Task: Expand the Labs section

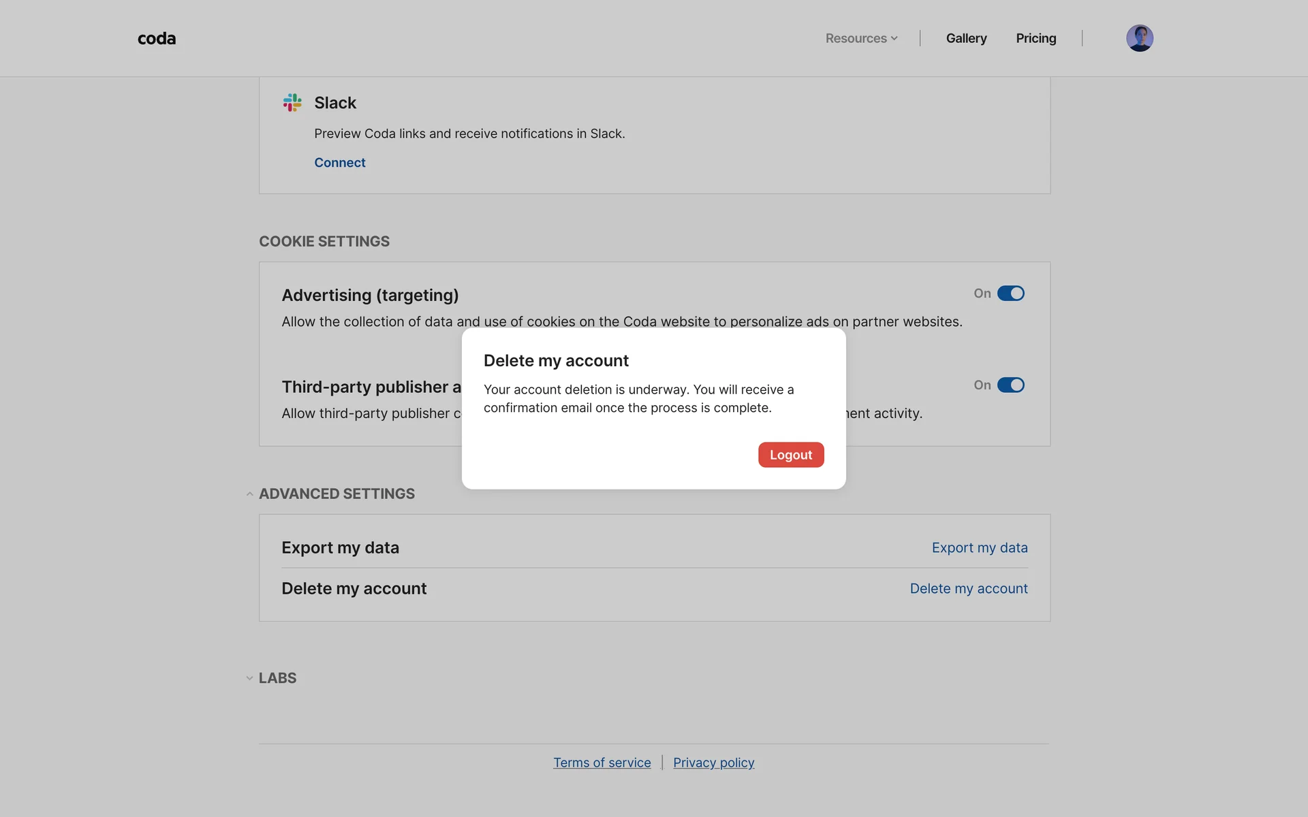Action: [249, 678]
